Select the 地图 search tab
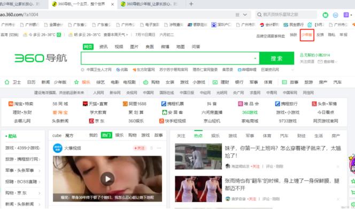The width and height of the screenshot is (355, 209). click(181, 47)
